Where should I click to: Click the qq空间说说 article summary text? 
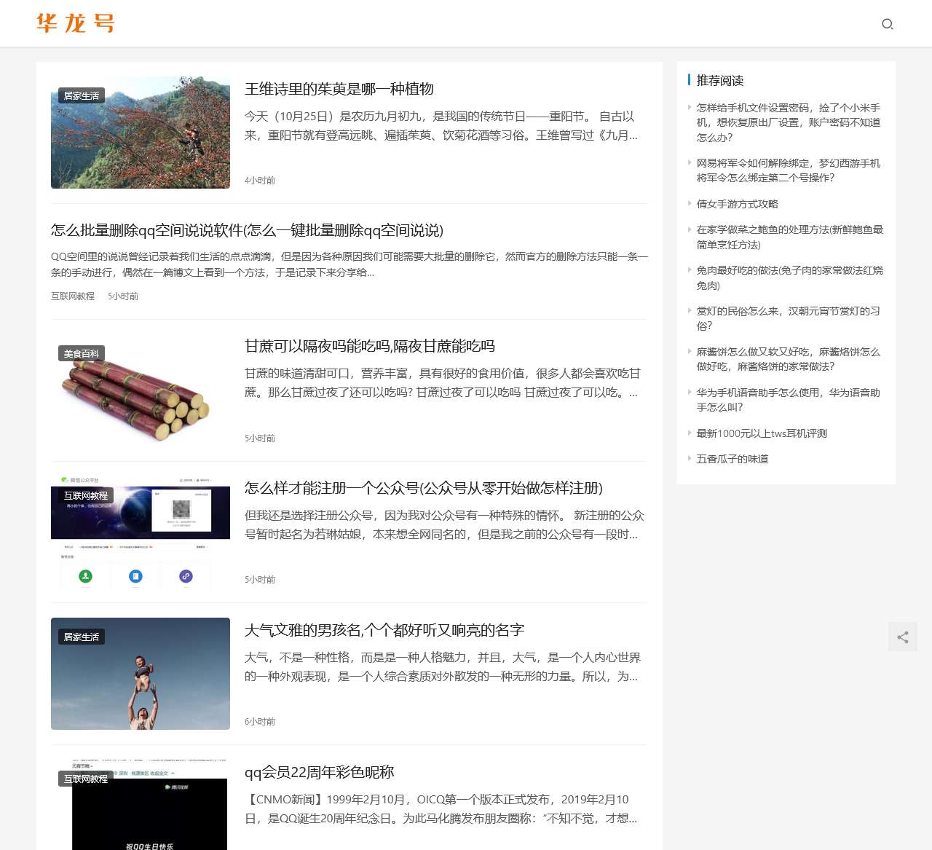[349, 264]
